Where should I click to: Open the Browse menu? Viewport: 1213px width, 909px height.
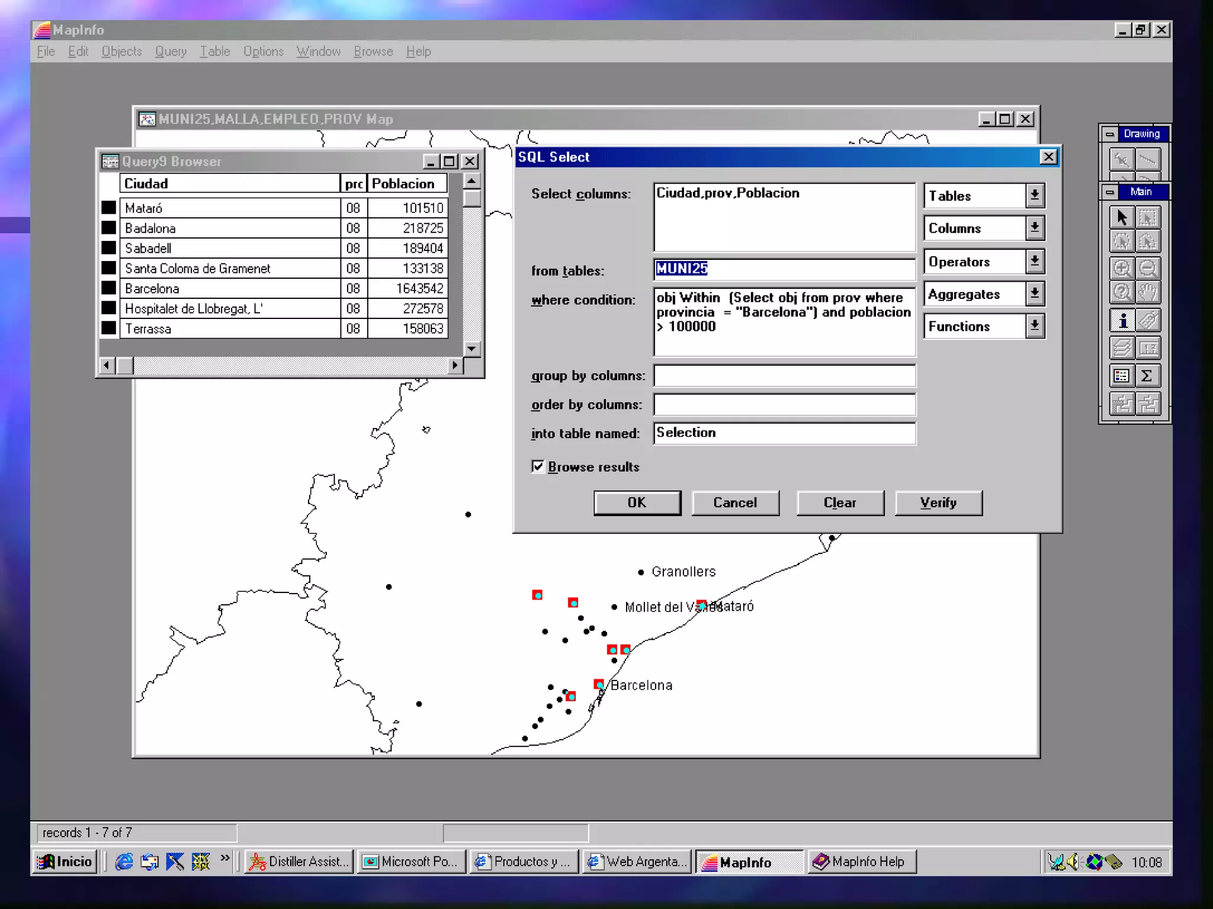(373, 51)
